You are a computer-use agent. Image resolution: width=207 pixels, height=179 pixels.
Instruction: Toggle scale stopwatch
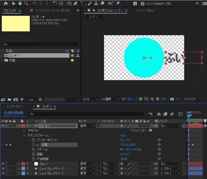click(33, 149)
